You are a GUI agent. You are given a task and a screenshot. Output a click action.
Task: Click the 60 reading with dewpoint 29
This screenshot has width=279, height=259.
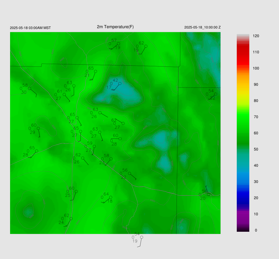click(34, 125)
